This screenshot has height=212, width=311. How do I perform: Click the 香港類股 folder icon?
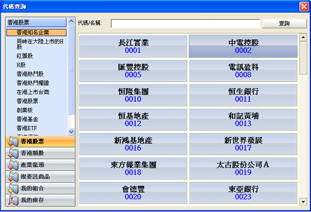13,153
